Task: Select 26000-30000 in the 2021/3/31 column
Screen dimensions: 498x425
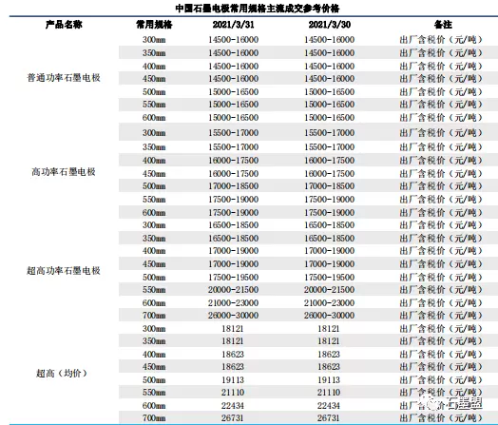Action: click(234, 316)
